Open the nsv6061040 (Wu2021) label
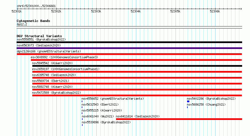 point(98,116)
